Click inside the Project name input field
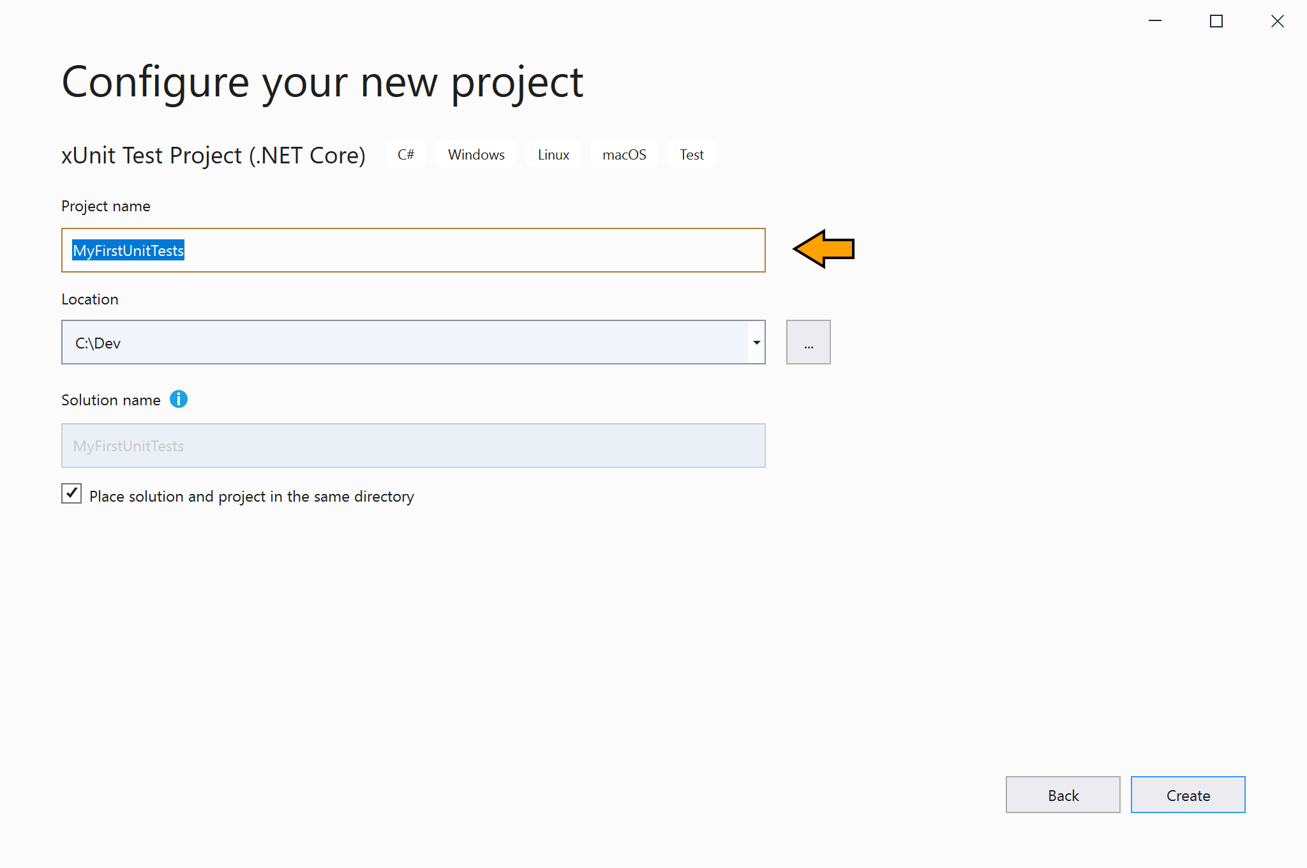Screen dimensions: 1307x868 [413, 250]
